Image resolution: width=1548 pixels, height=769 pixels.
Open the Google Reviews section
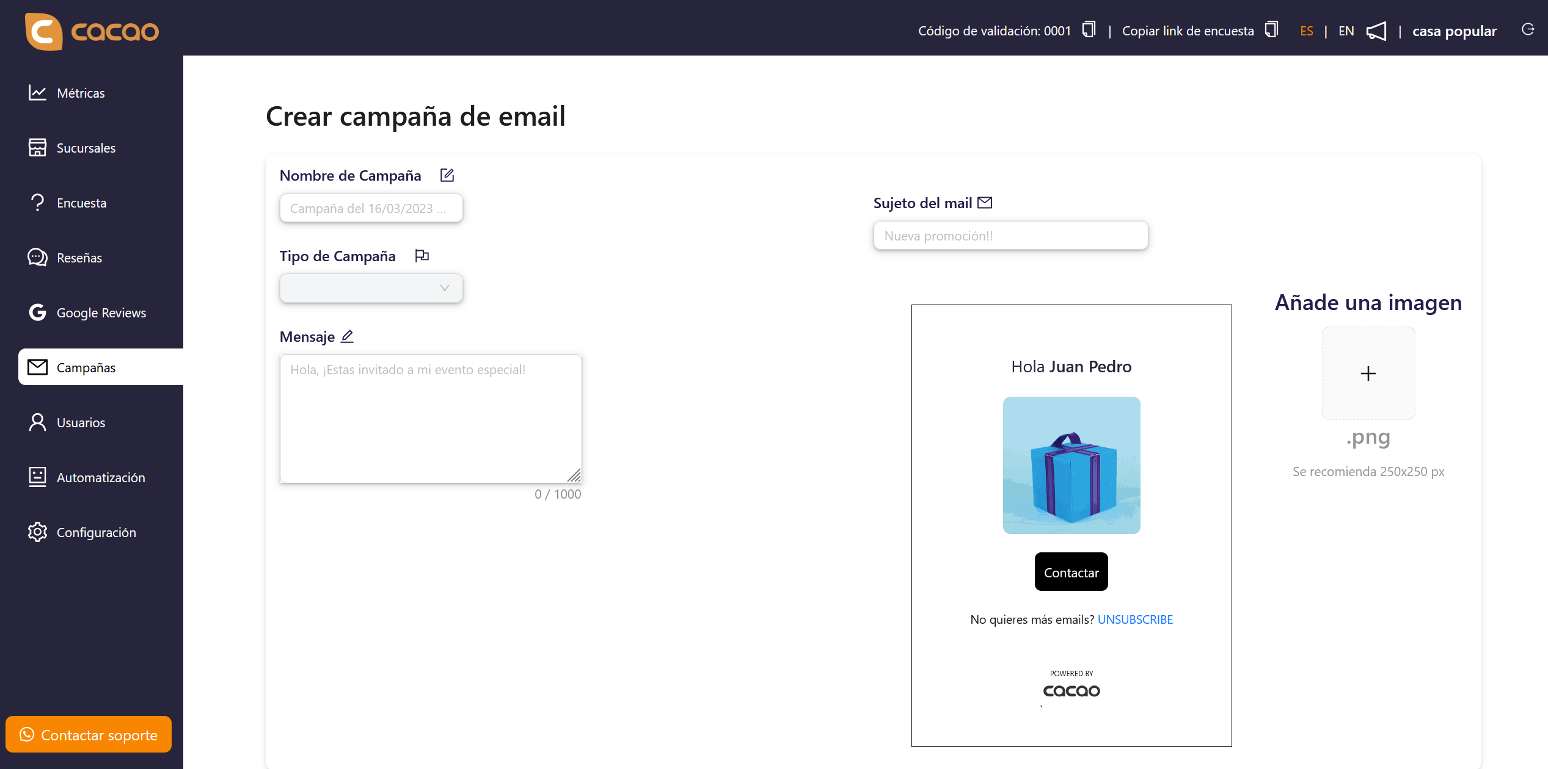[101, 312]
